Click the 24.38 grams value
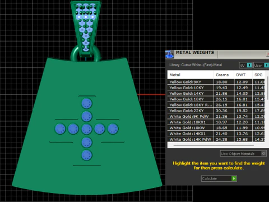This screenshot has width=269, height=202. click(x=221, y=139)
